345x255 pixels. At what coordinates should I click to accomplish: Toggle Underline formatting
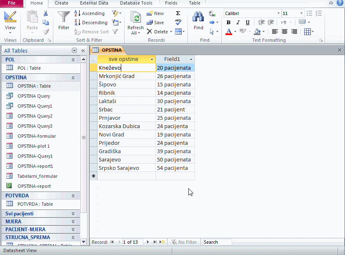click(x=247, y=23)
